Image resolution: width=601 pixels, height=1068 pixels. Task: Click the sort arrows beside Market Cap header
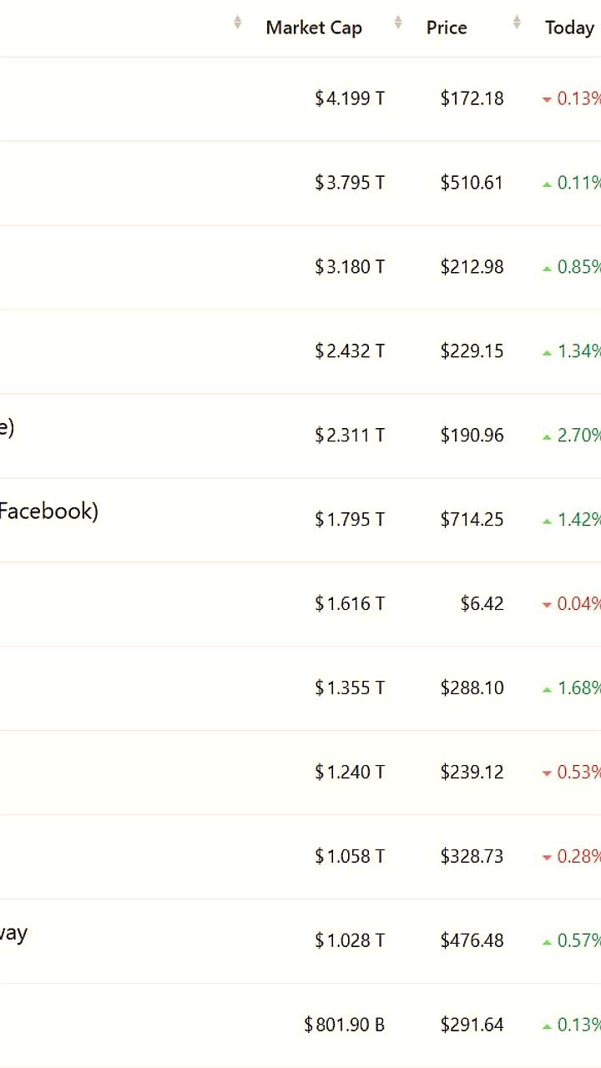(397, 23)
